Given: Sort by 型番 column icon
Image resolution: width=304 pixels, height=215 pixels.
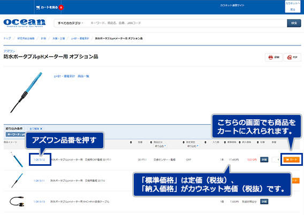Looking at the screenshot, I should point(131,142).
